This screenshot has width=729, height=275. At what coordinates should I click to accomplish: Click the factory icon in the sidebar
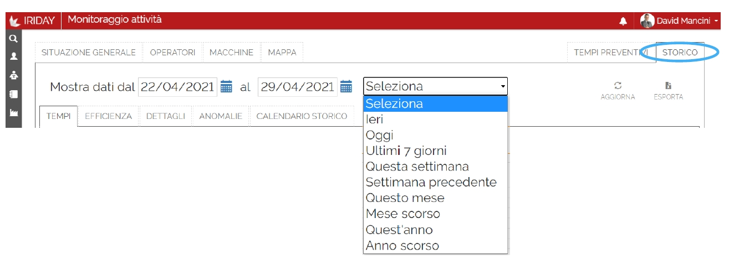click(x=14, y=113)
